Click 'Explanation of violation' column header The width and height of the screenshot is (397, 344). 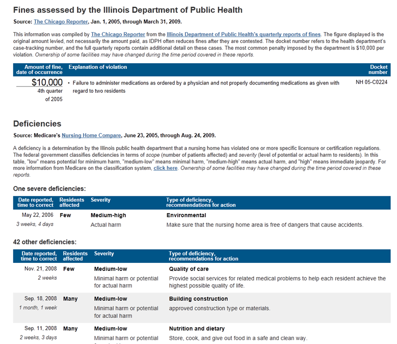coord(98,67)
